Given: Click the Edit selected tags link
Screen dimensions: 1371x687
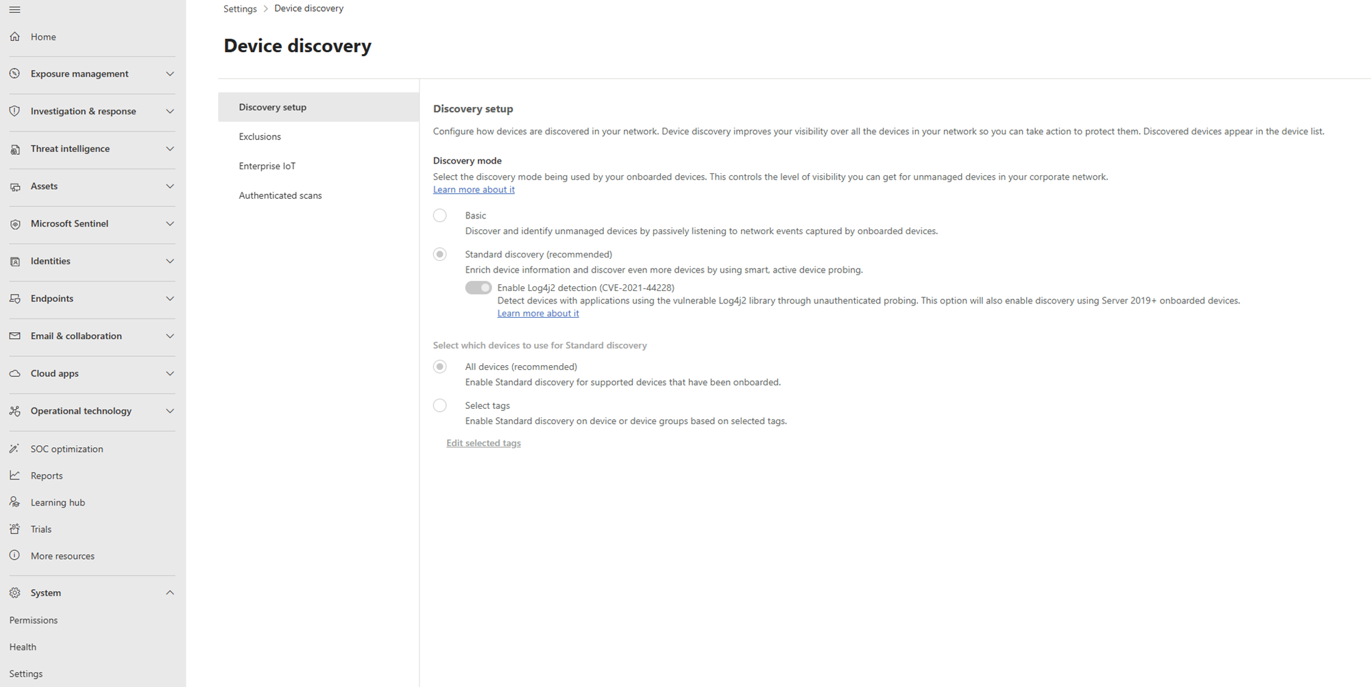Looking at the screenshot, I should 483,443.
